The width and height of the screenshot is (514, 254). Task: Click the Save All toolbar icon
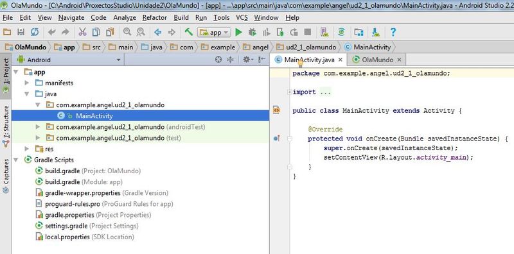point(21,32)
